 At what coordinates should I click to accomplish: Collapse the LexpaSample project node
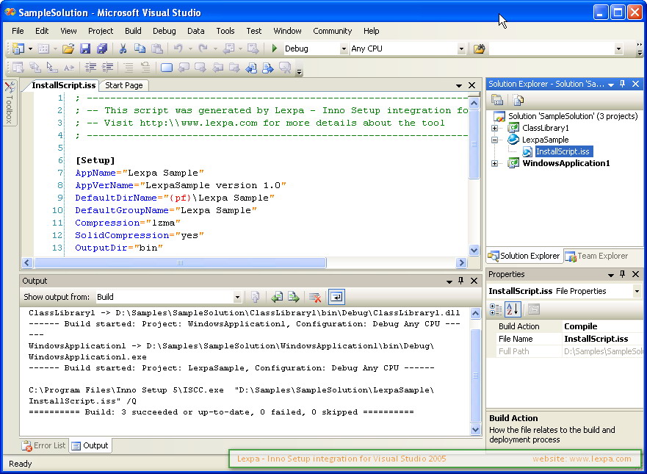[494, 140]
